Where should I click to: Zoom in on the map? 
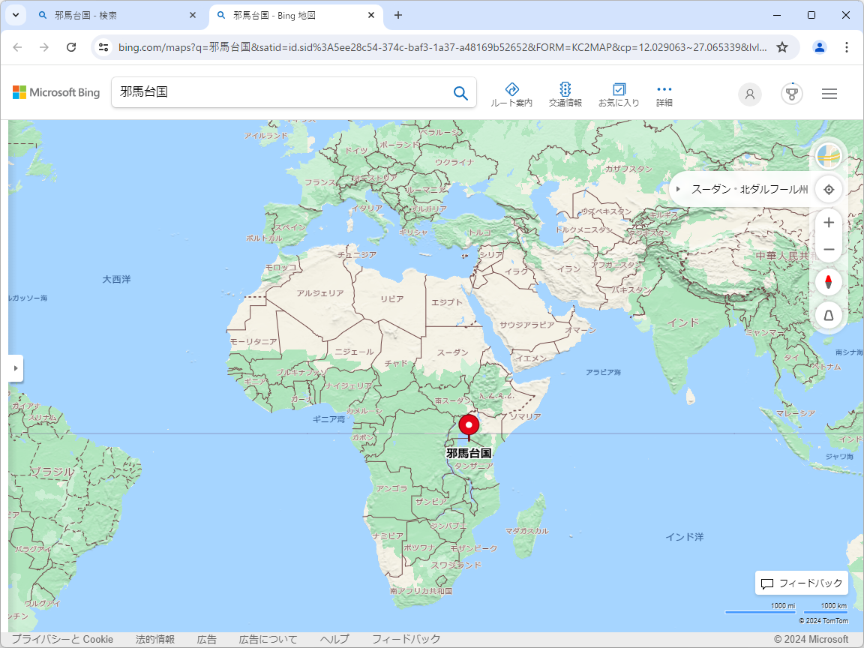tap(829, 223)
